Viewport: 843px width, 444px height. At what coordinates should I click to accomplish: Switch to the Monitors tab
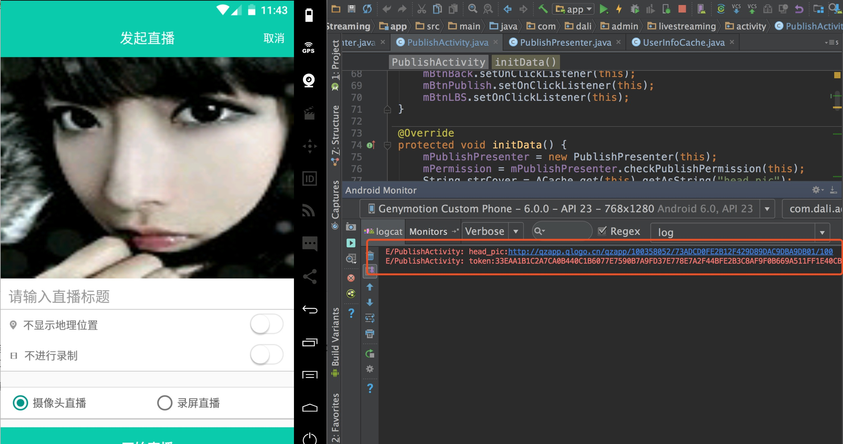[x=428, y=231]
